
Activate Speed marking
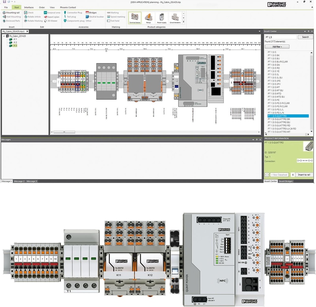(116, 17)
